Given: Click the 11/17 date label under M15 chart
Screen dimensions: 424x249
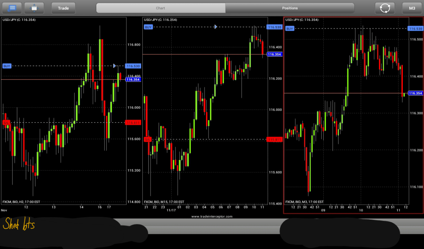Looking at the screenshot, I should click(x=171, y=211).
